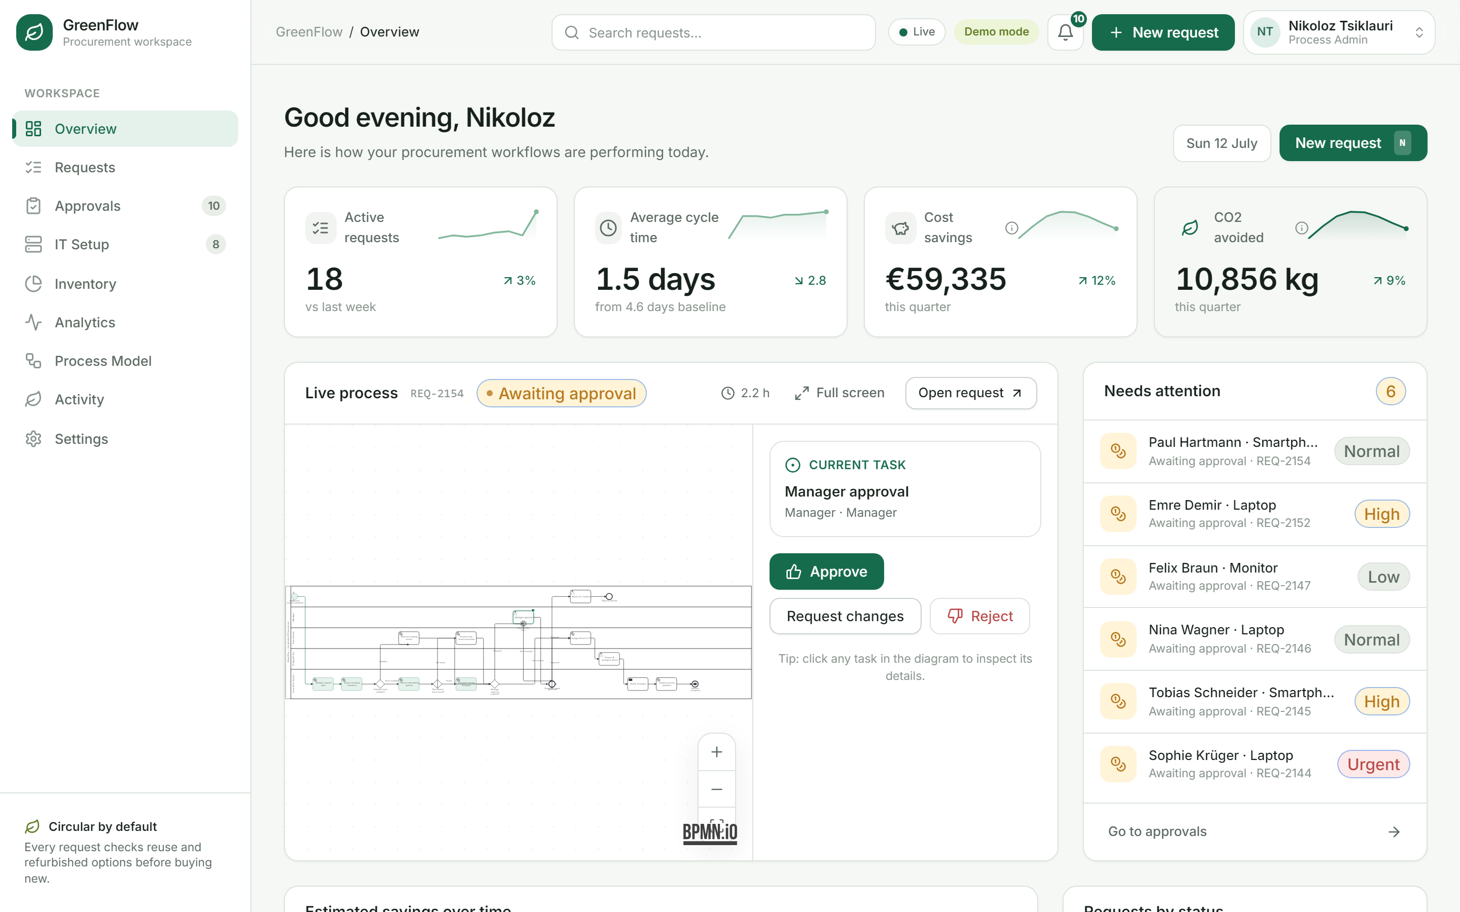Click the info icon on CO2 avoided card

[1301, 227]
